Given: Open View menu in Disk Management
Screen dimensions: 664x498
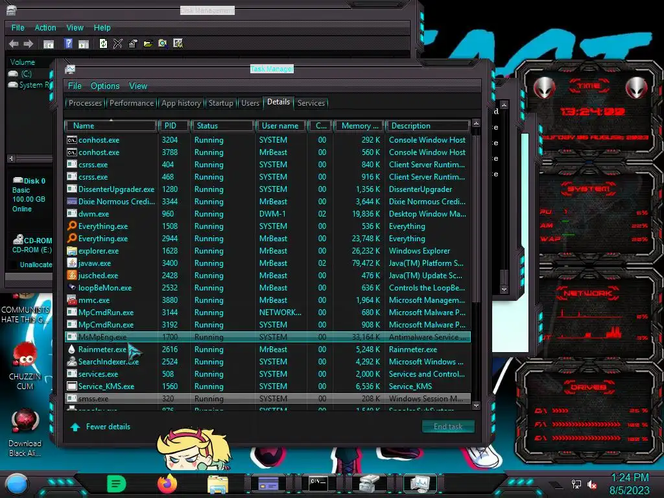Looking at the screenshot, I should click(x=75, y=27).
